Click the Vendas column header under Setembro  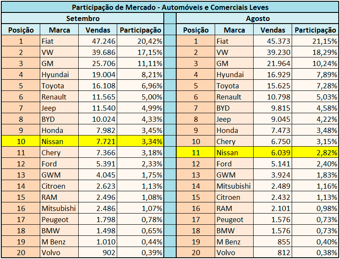click(98, 30)
